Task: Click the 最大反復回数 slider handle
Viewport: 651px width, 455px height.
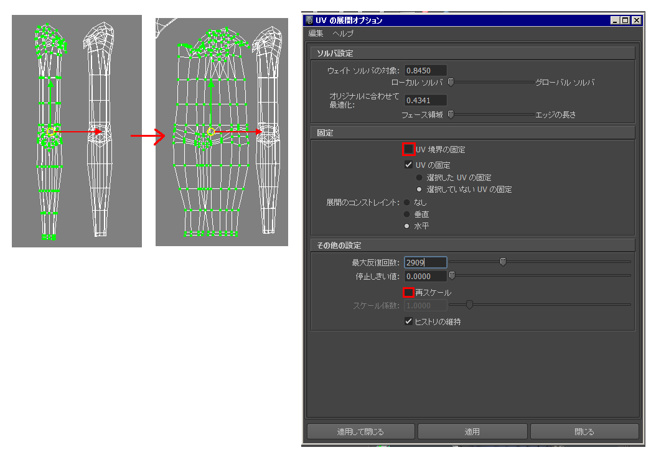Action: pyautogui.click(x=503, y=262)
